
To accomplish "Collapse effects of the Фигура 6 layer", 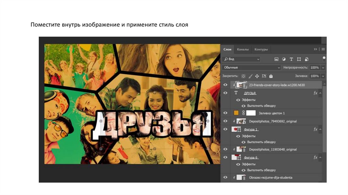I will pyautogui.click(x=320, y=158).
